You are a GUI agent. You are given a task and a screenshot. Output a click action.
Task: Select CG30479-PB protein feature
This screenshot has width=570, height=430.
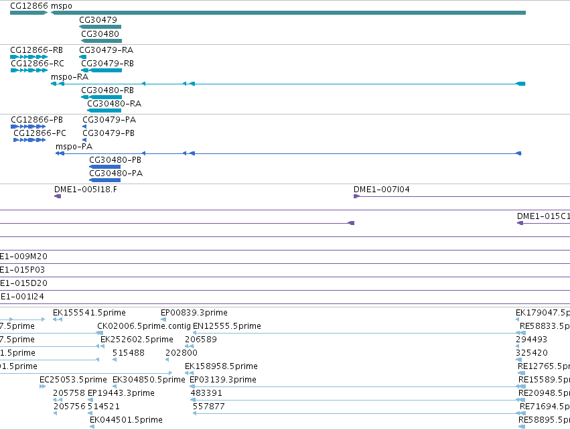pyautogui.click(x=84, y=140)
